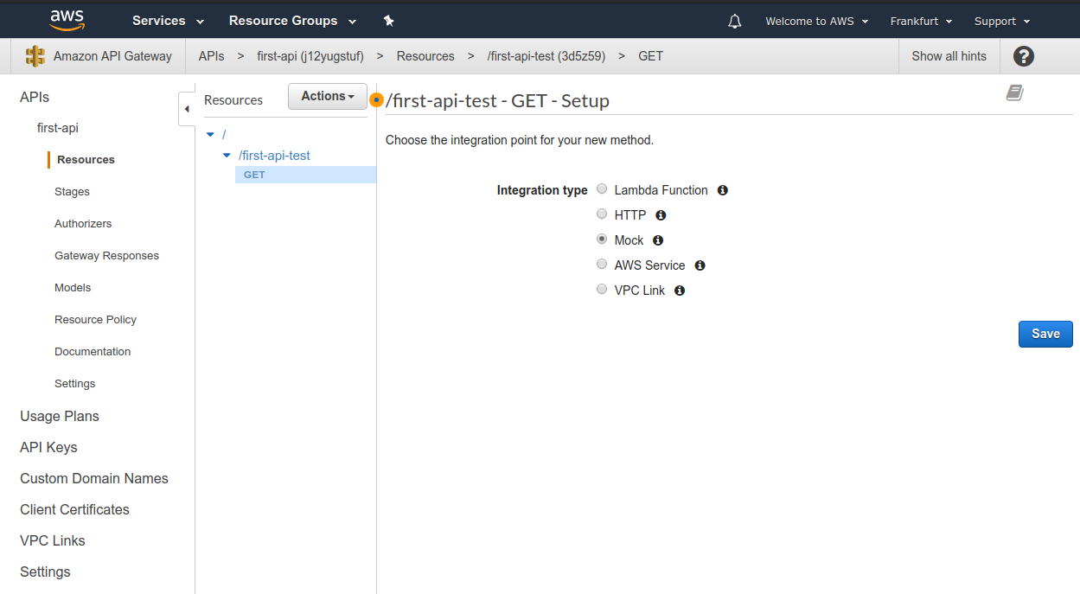Open Stages in the sidebar
Viewport: 1080px width, 594px height.
72,192
